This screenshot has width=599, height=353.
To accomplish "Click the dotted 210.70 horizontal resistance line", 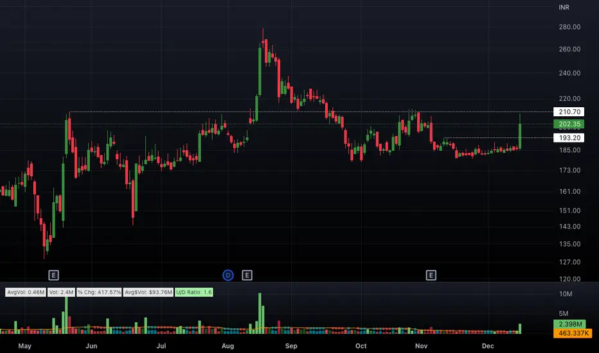I will coord(311,112).
